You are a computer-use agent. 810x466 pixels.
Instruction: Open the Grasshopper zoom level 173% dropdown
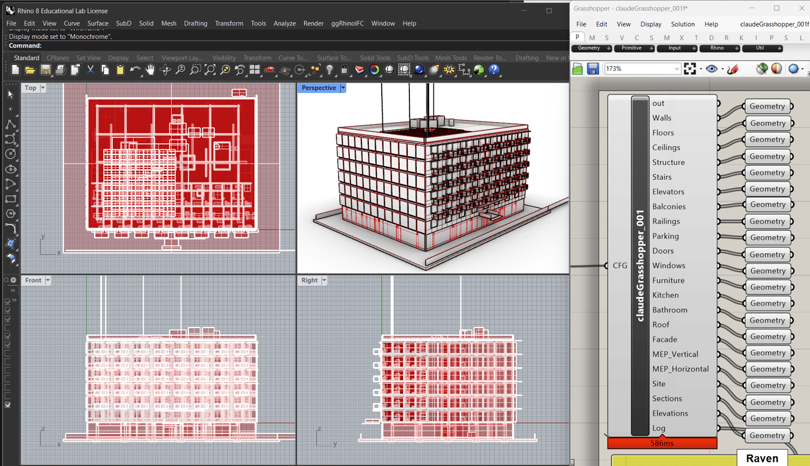click(677, 69)
